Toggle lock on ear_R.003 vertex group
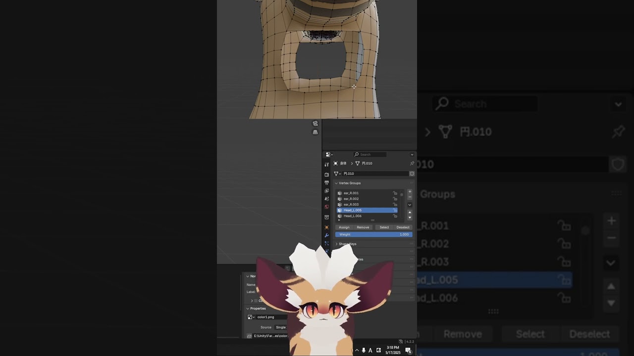 (395, 205)
